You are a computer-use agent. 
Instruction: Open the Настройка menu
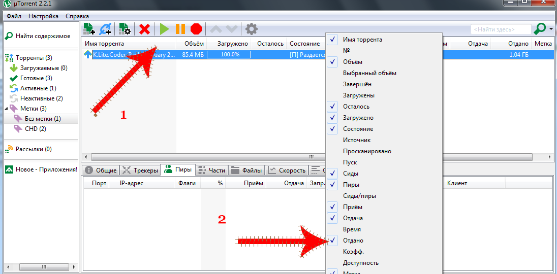43,16
